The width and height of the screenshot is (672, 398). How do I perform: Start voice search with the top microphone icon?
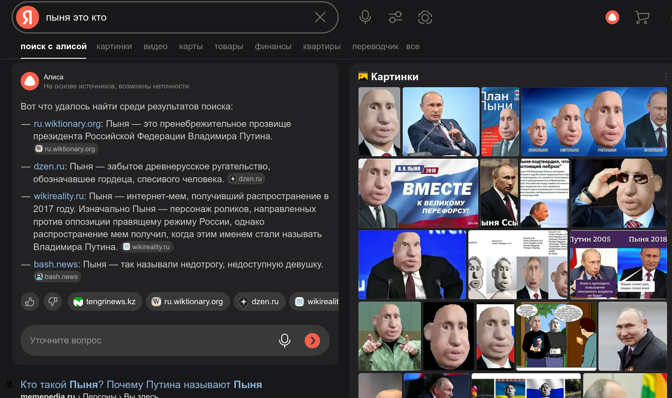[x=365, y=17]
